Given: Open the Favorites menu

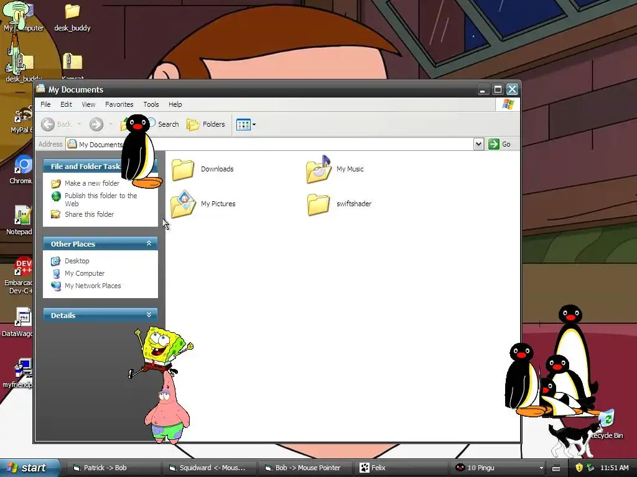Looking at the screenshot, I should coord(119,104).
